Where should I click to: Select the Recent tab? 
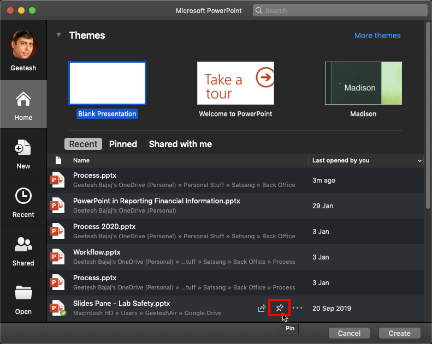[84, 144]
